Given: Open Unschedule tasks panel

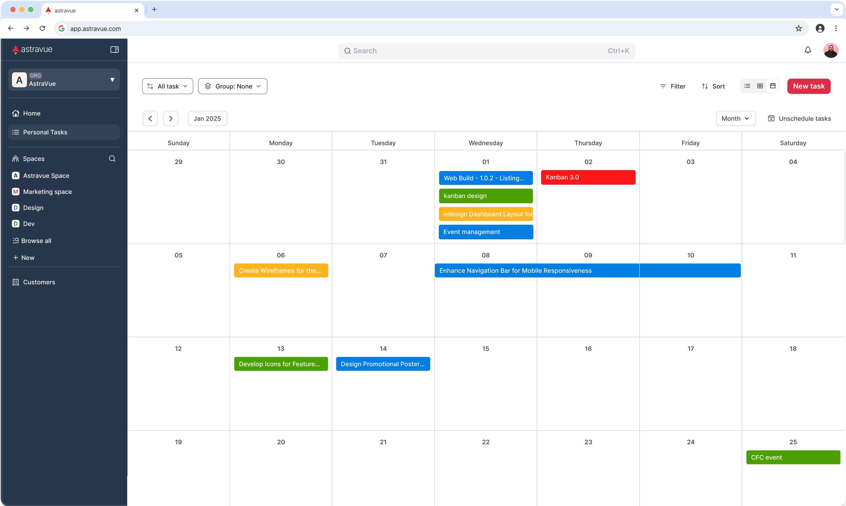Looking at the screenshot, I should 799,118.
